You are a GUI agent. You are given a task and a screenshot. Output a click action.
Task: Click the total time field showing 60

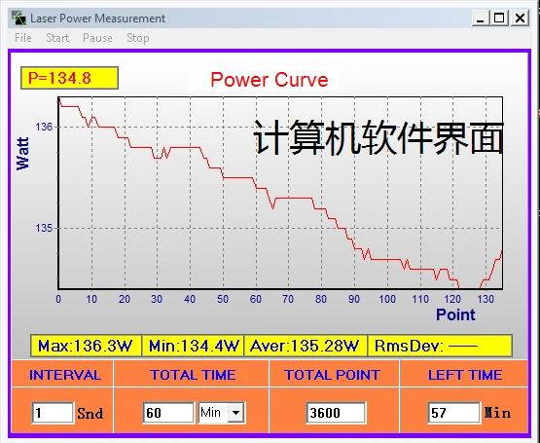(168, 412)
